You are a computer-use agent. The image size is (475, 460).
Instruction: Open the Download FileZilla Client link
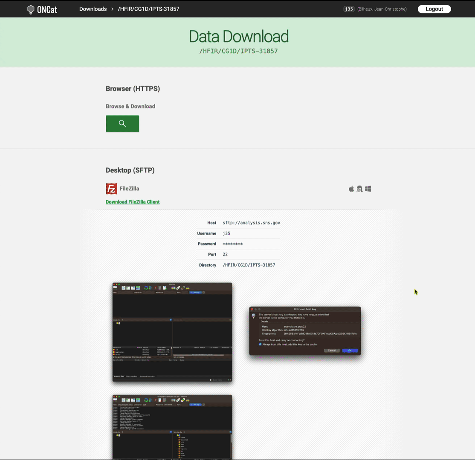point(133,202)
